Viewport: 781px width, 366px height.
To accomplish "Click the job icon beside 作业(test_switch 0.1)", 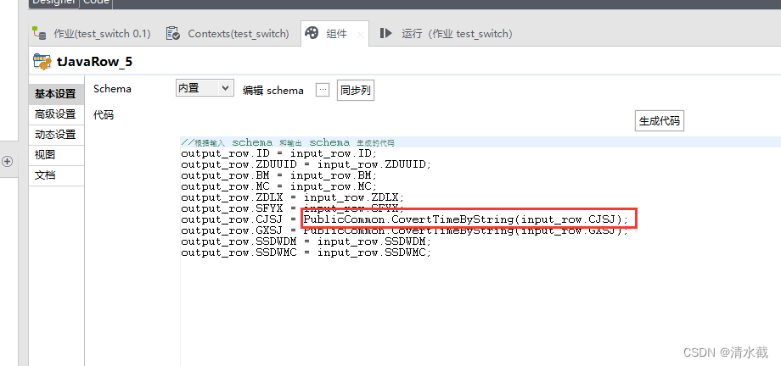I will (39, 33).
